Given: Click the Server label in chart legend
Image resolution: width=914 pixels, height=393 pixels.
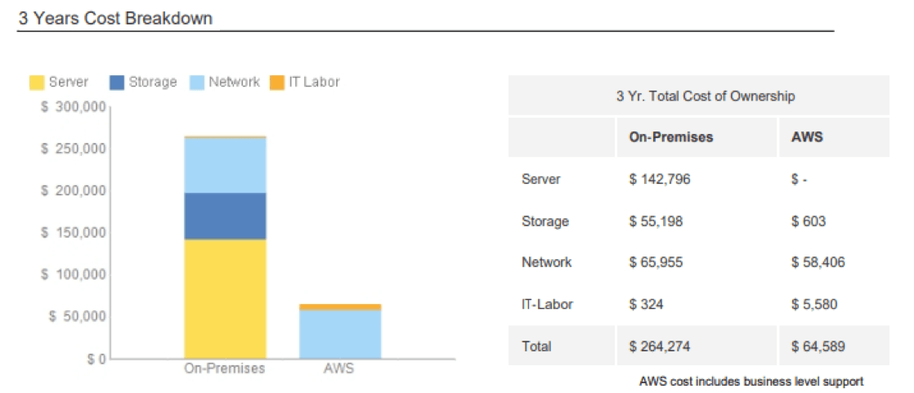Looking at the screenshot, I should 69,82.
